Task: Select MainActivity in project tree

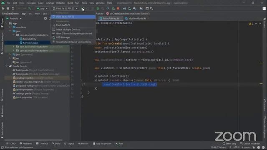Action: point(30,39)
